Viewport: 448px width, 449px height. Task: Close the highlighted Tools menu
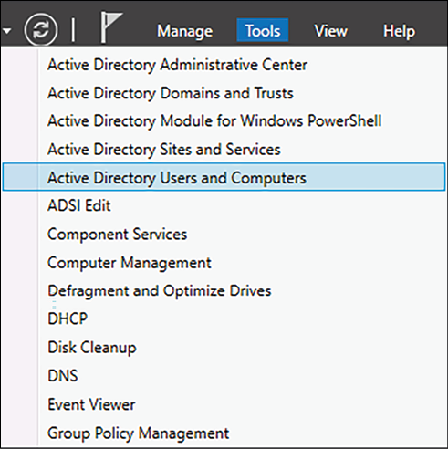263,30
